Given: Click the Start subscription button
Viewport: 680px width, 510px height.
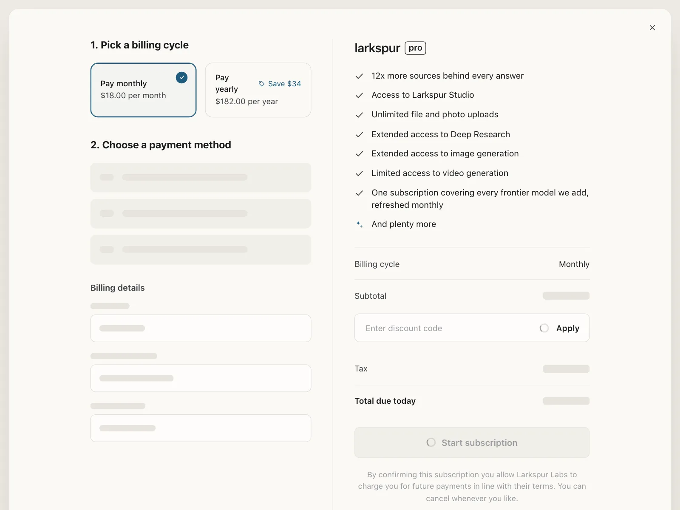Looking at the screenshot, I should coord(472,442).
